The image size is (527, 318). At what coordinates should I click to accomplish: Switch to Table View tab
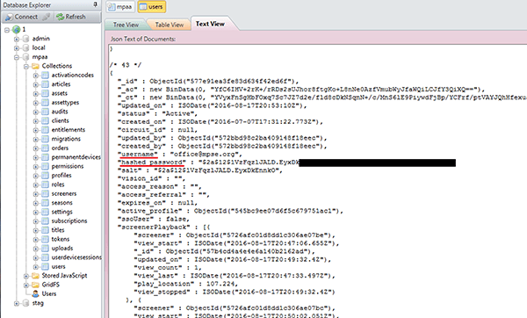click(x=169, y=25)
